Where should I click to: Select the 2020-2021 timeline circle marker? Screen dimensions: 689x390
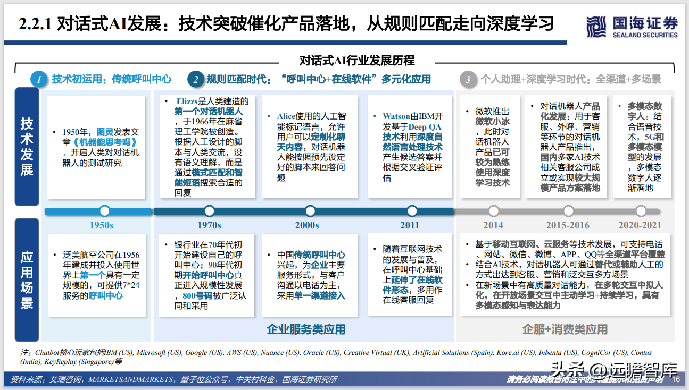[640, 211]
